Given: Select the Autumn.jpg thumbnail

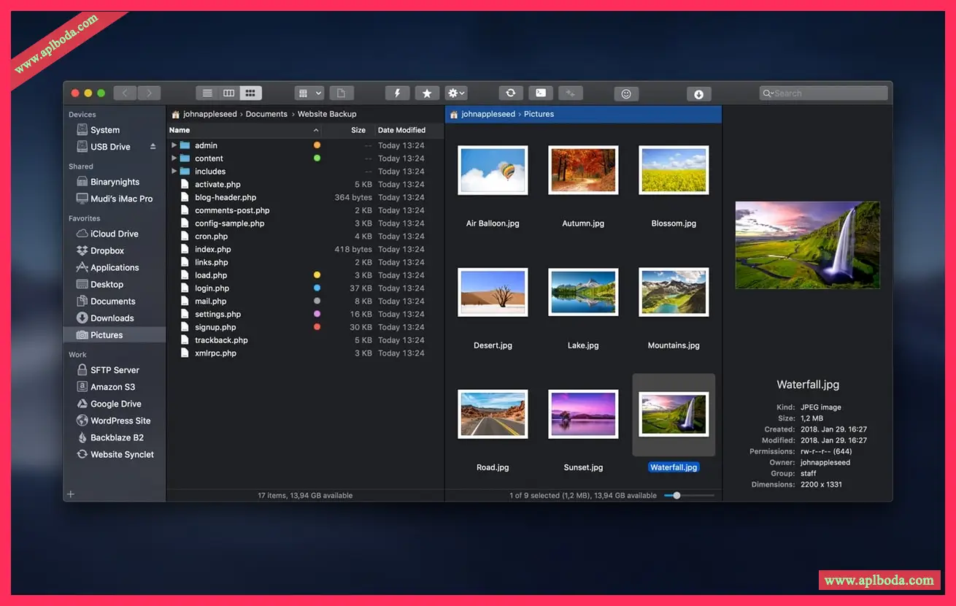Looking at the screenshot, I should [583, 170].
